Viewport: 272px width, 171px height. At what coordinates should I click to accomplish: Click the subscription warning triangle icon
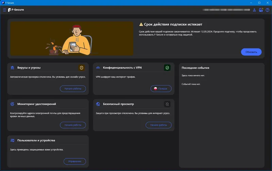tap(141, 24)
